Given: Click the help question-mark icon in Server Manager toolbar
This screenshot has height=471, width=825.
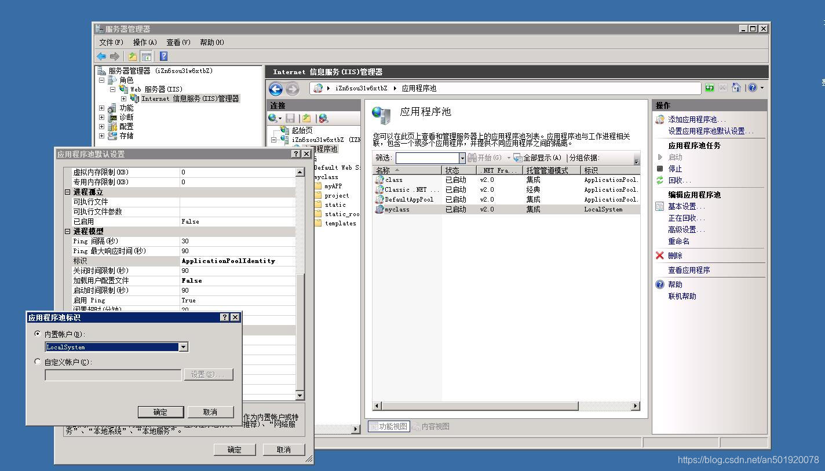Looking at the screenshot, I should point(163,56).
